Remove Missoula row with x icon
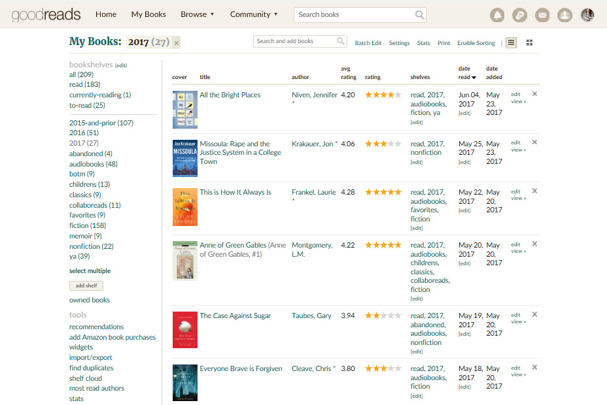 pos(534,142)
